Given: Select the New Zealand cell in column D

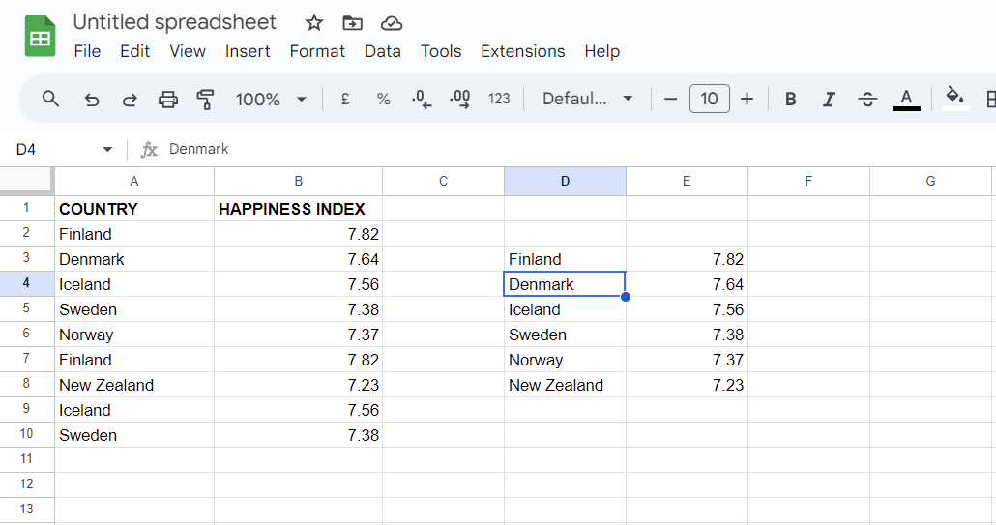Looking at the screenshot, I should pyautogui.click(x=565, y=385).
